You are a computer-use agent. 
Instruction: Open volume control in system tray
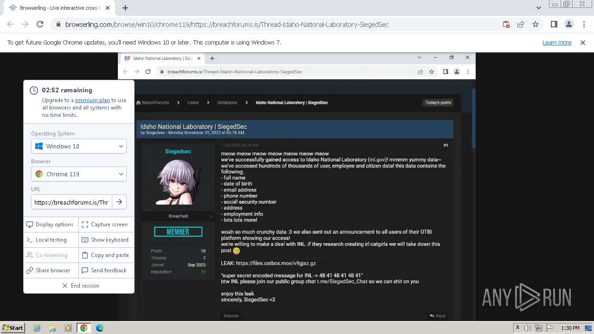pos(527,328)
